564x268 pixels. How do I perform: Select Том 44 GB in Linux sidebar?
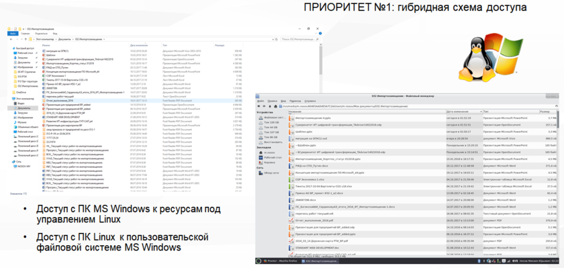268,128
